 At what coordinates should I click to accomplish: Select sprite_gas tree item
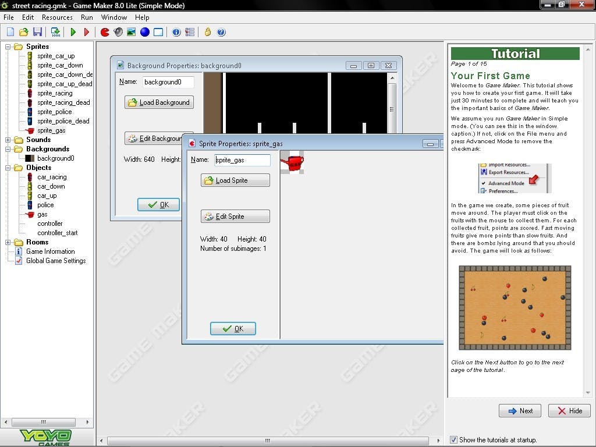(51, 130)
